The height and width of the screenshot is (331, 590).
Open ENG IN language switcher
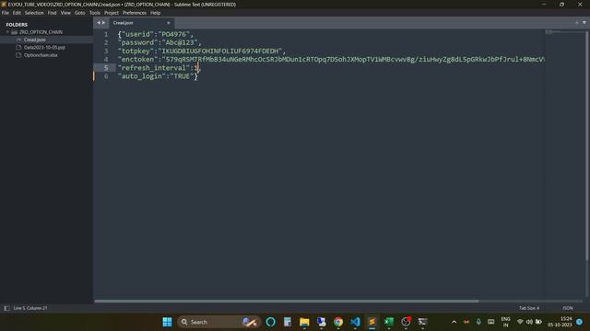pyautogui.click(x=506, y=322)
